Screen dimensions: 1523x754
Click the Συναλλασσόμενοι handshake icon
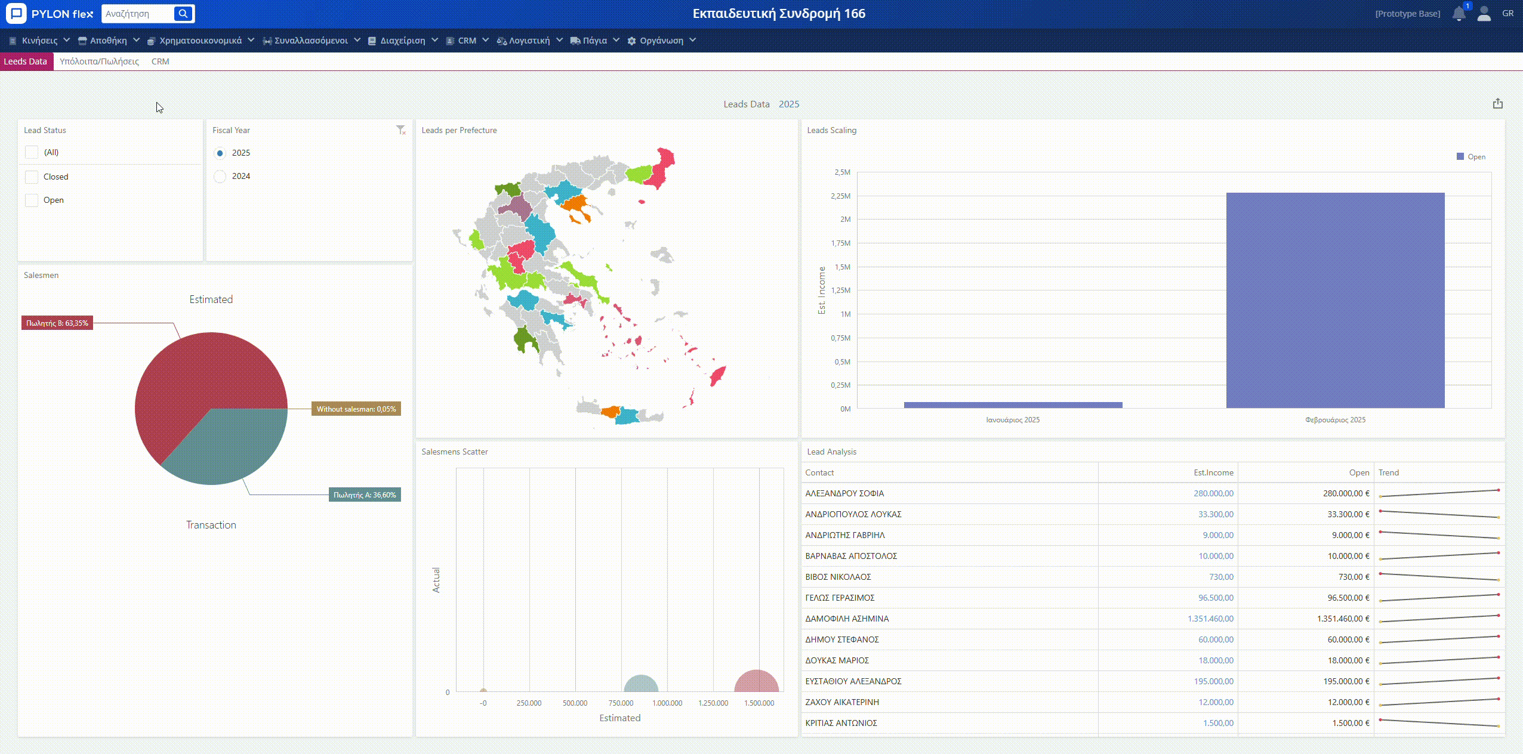[x=267, y=41]
